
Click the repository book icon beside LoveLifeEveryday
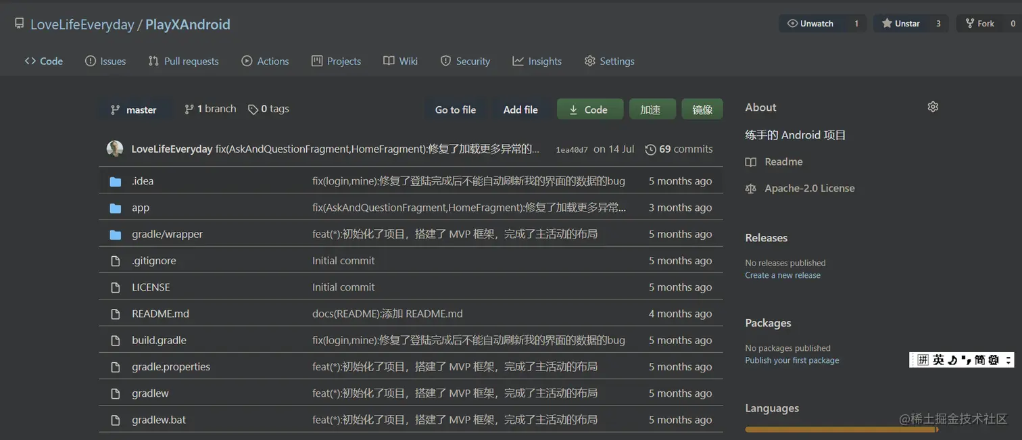click(x=20, y=24)
